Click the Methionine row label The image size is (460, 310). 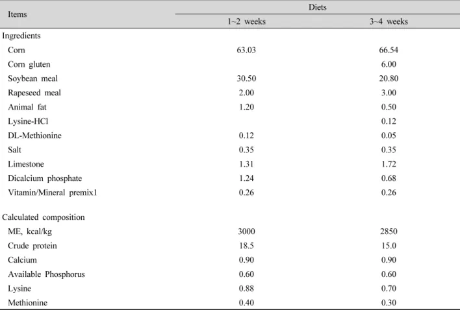27,303
